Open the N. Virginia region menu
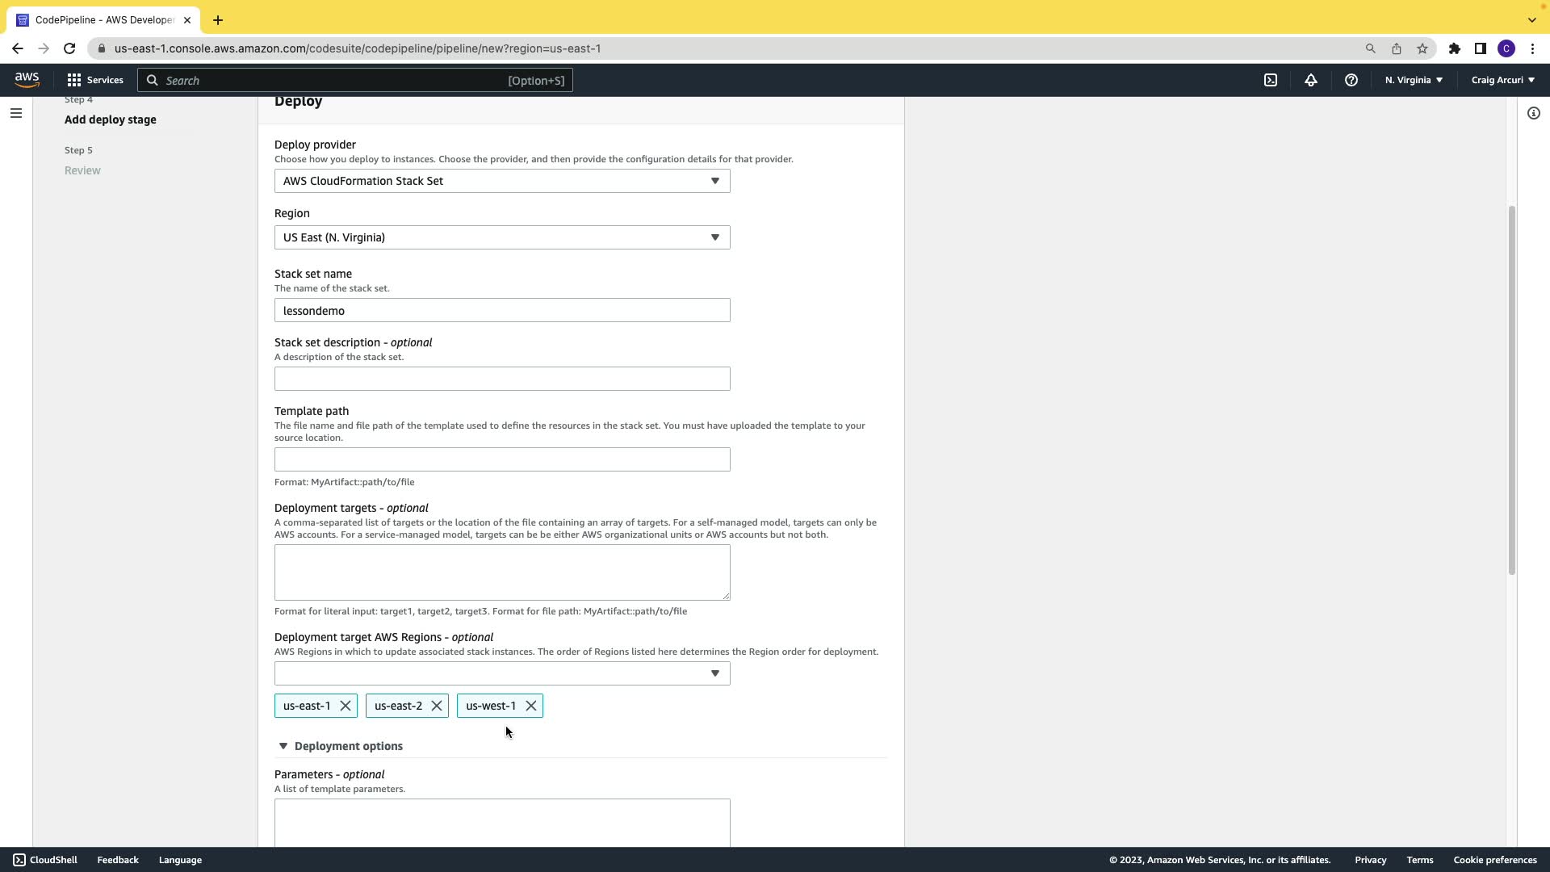 click(1414, 80)
